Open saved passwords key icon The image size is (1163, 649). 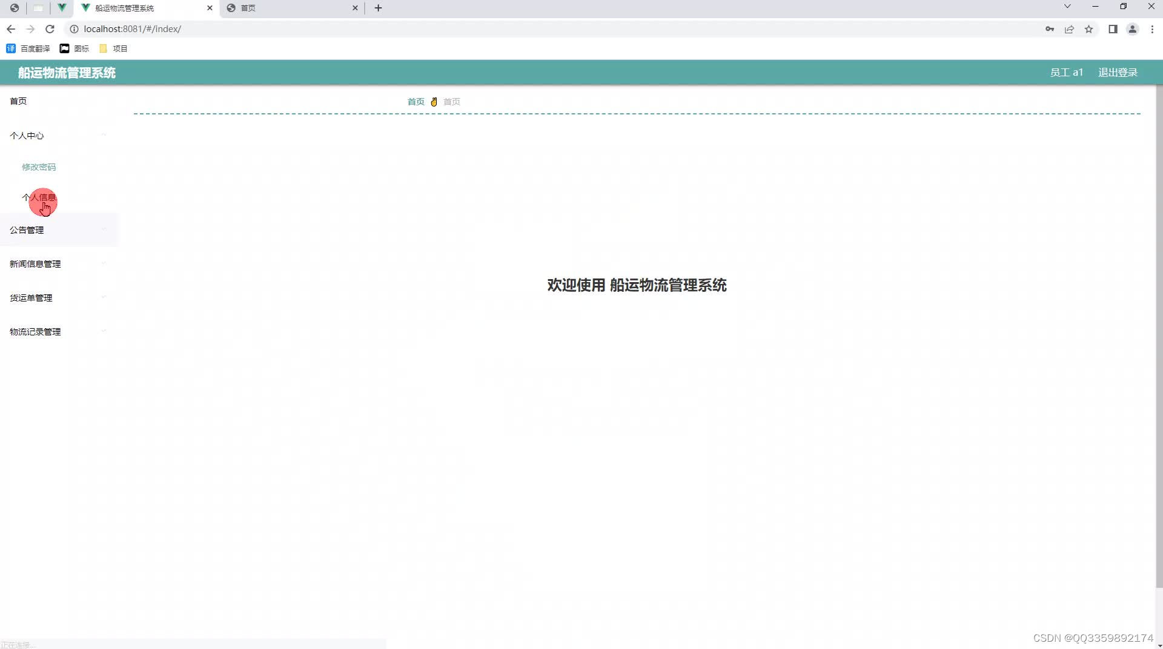point(1050,29)
